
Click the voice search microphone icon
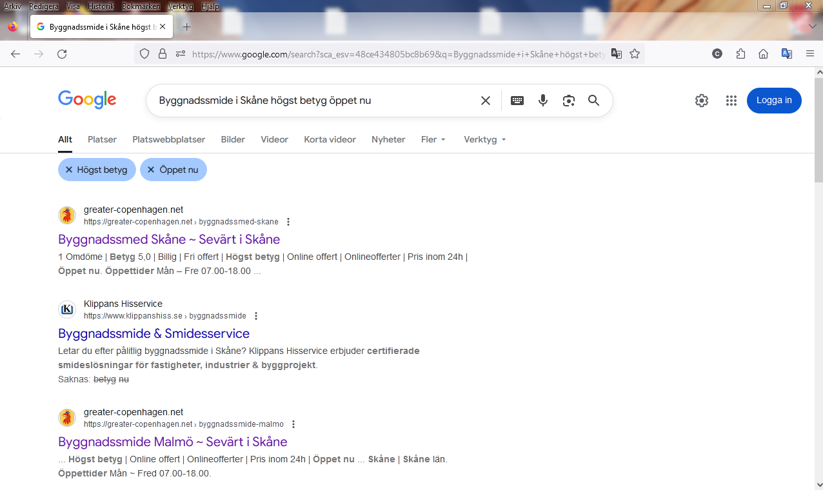click(x=543, y=101)
